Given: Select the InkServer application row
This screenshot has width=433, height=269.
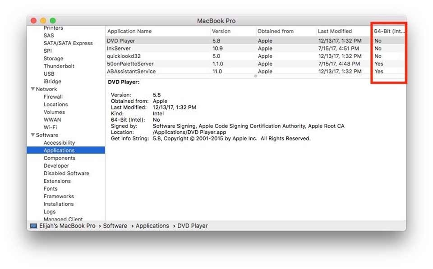Looking at the screenshot, I should click(x=255, y=48).
